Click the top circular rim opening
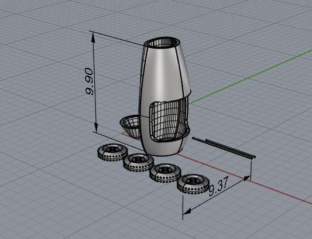Screen dimensions: 312x239 point(162,42)
